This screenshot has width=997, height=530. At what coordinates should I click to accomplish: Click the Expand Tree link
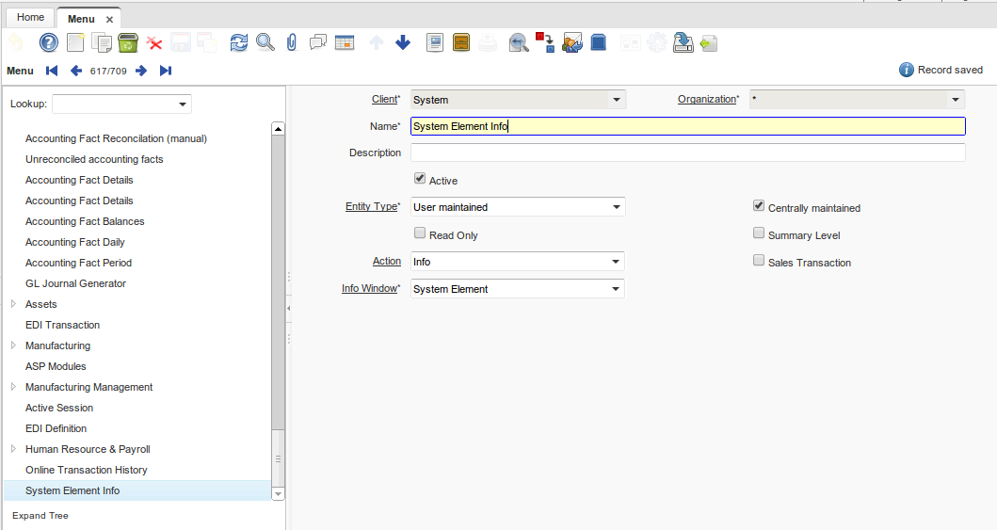pos(40,516)
